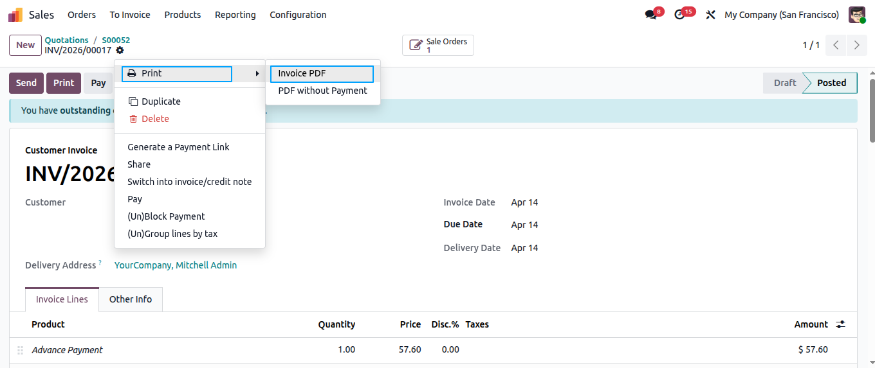Click the drag handle on Advance Payment line

coord(20,350)
